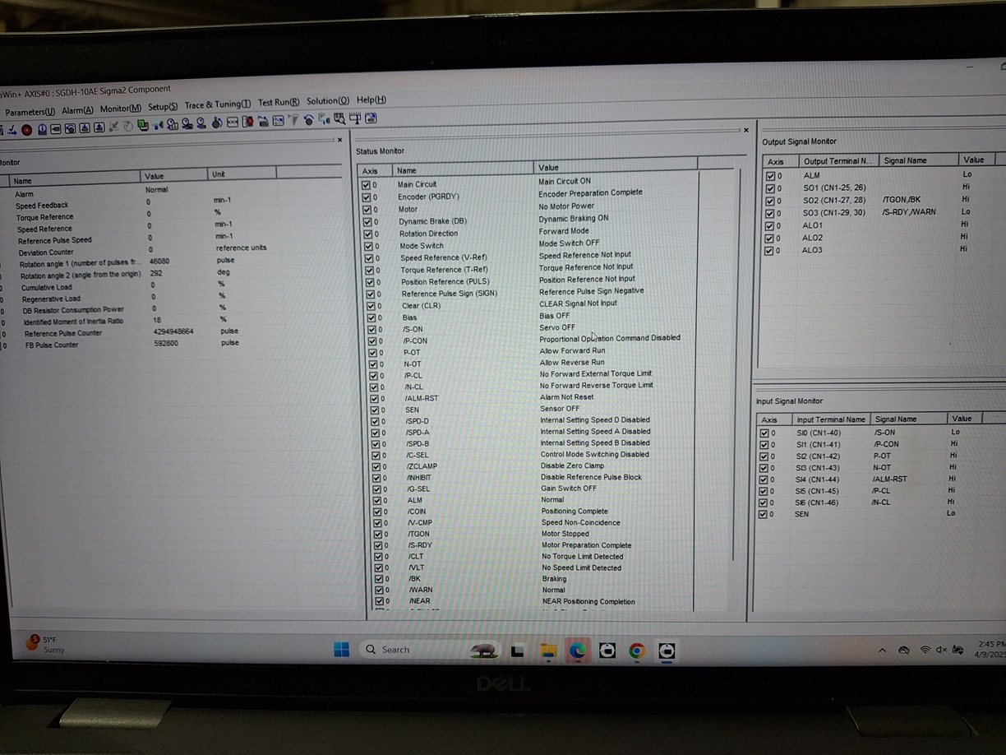1006x755 pixels.
Task: Open the Trace & Tuning menu
Action: pos(218,104)
